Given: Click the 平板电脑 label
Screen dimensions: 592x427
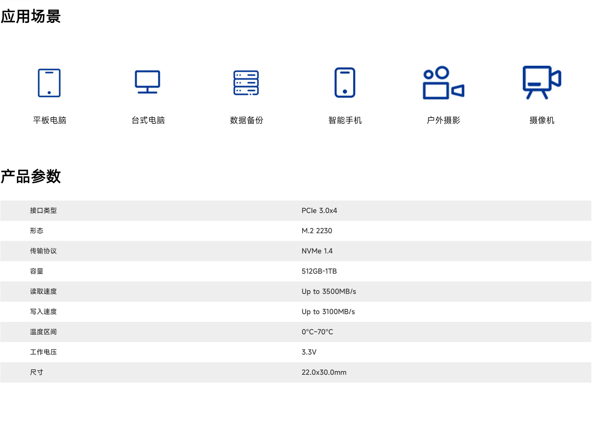Looking at the screenshot, I should (49, 120).
